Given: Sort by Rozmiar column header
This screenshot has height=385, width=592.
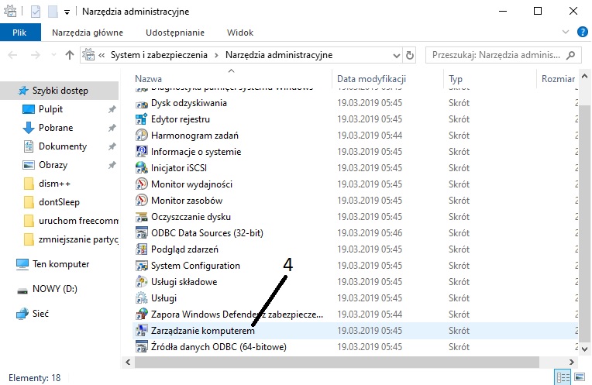Looking at the screenshot, I should (x=558, y=79).
